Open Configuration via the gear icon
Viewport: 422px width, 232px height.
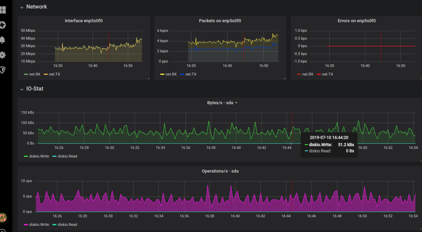point(2,55)
